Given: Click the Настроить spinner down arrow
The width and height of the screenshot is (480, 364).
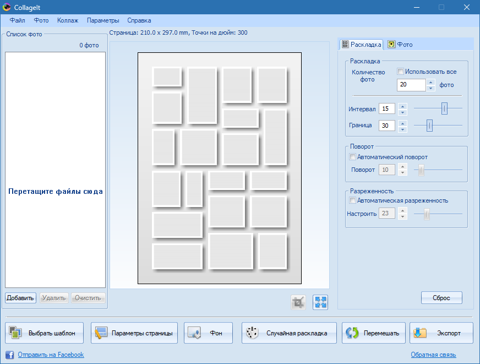Looking at the screenshot, I should [402, 216].
